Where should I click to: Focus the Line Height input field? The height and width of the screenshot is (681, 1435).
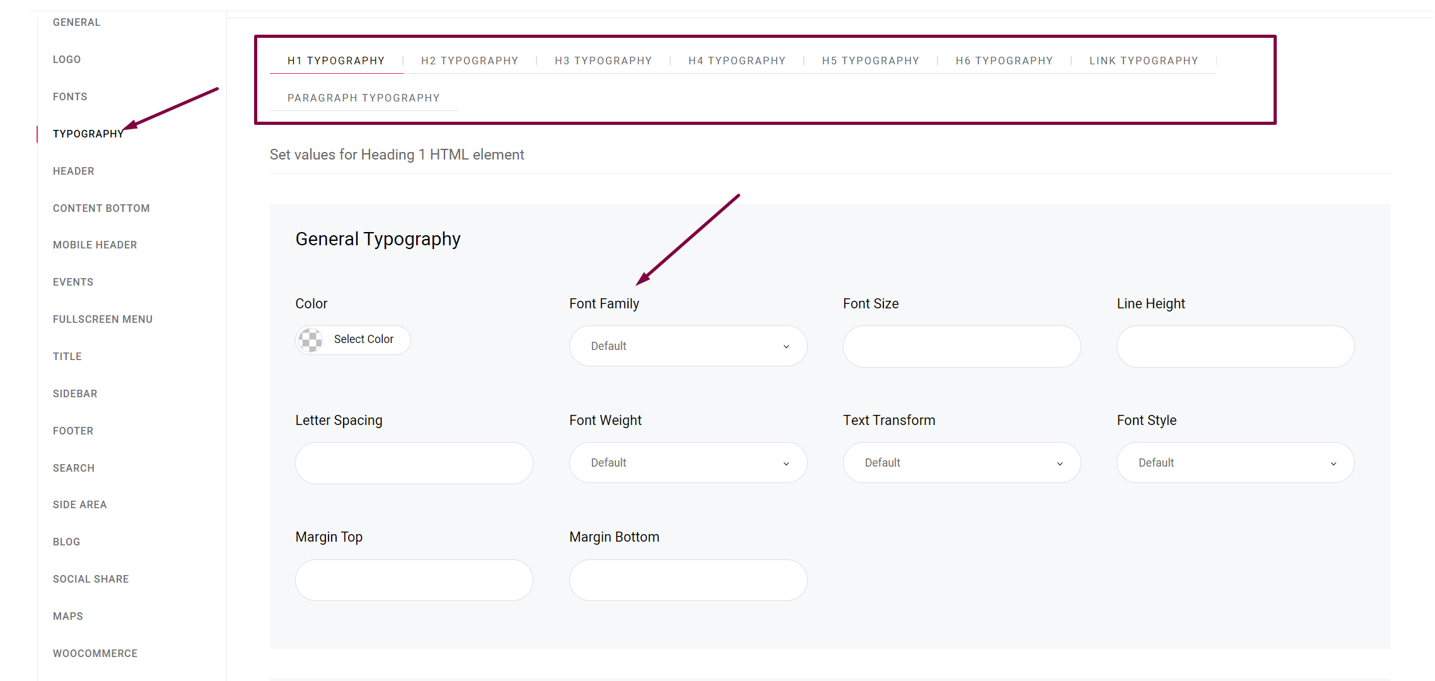[x=1235, y=346]
